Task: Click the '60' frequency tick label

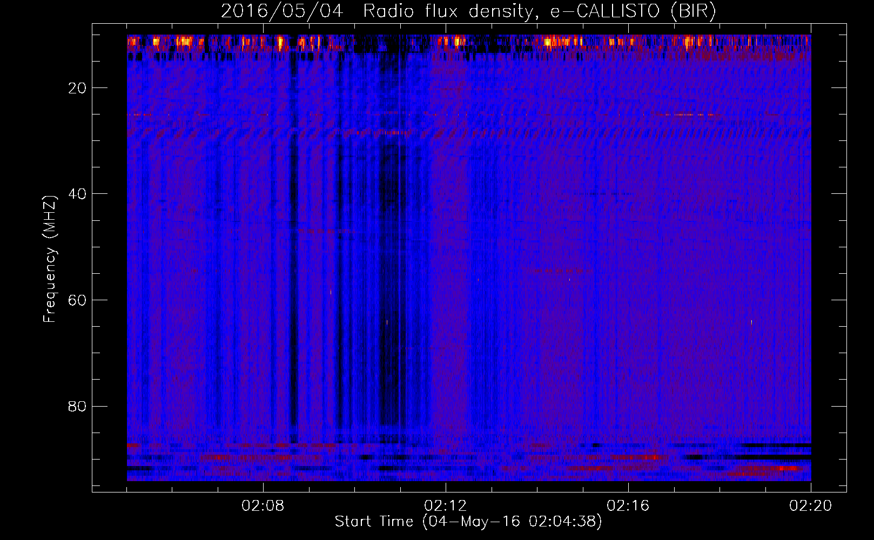Action: coord(78,300)
